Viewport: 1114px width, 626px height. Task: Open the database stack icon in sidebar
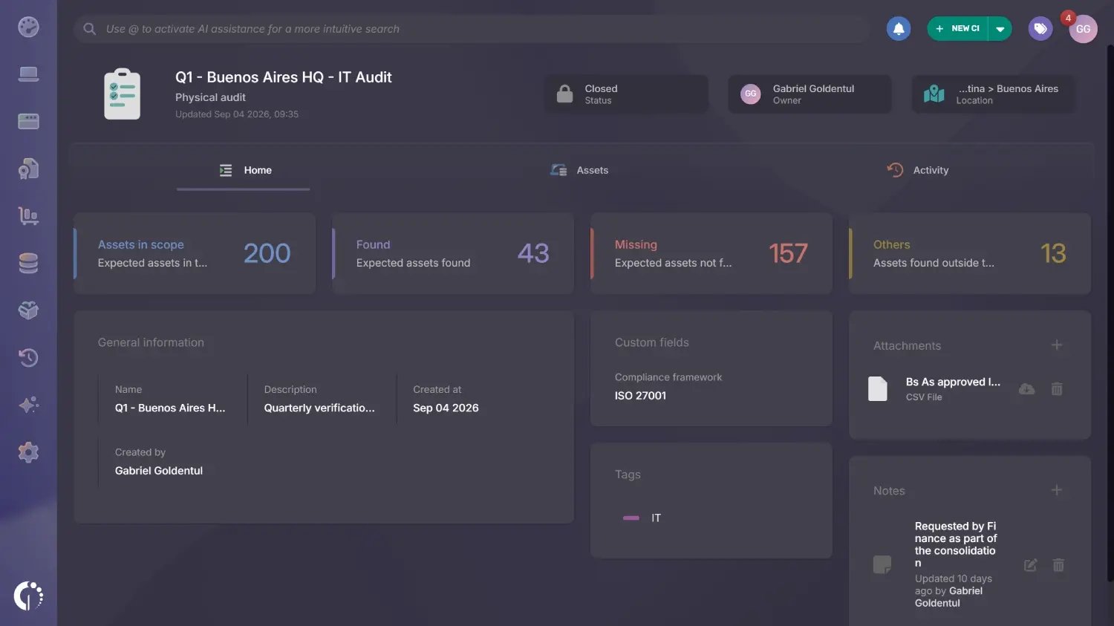click(28, 264)
